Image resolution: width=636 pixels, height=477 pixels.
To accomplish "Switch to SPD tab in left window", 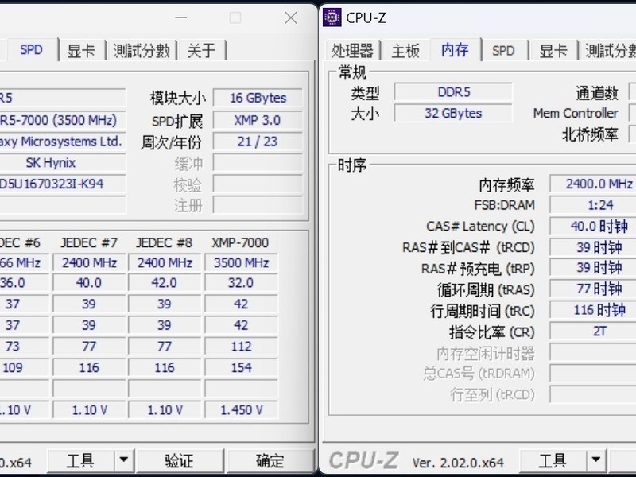I will click(x=31, y=50).
